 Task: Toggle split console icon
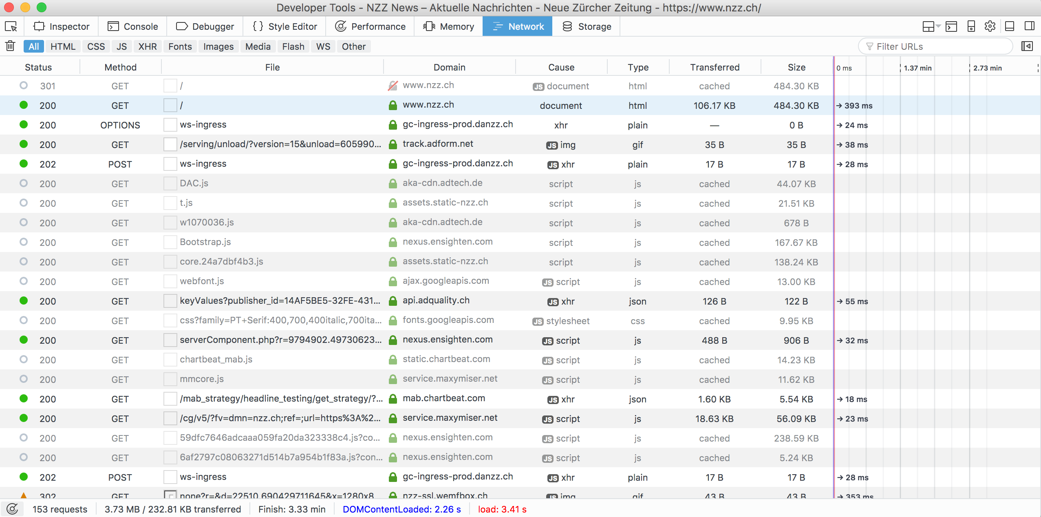tap(951, 27)
